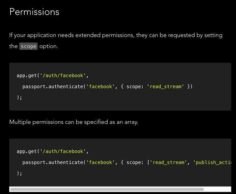Viewport: 236px width, 194px height.
Task: Click closing ');' of second code block
Action: click(x=20, y=173)
